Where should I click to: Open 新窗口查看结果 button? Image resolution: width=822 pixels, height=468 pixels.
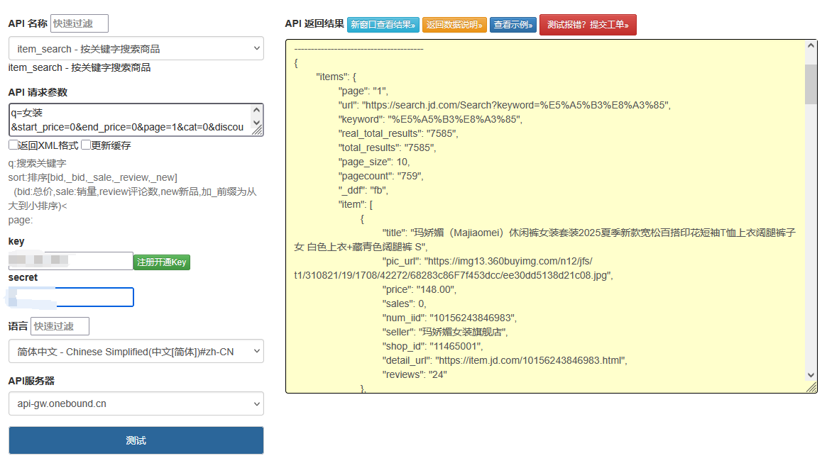383,25
